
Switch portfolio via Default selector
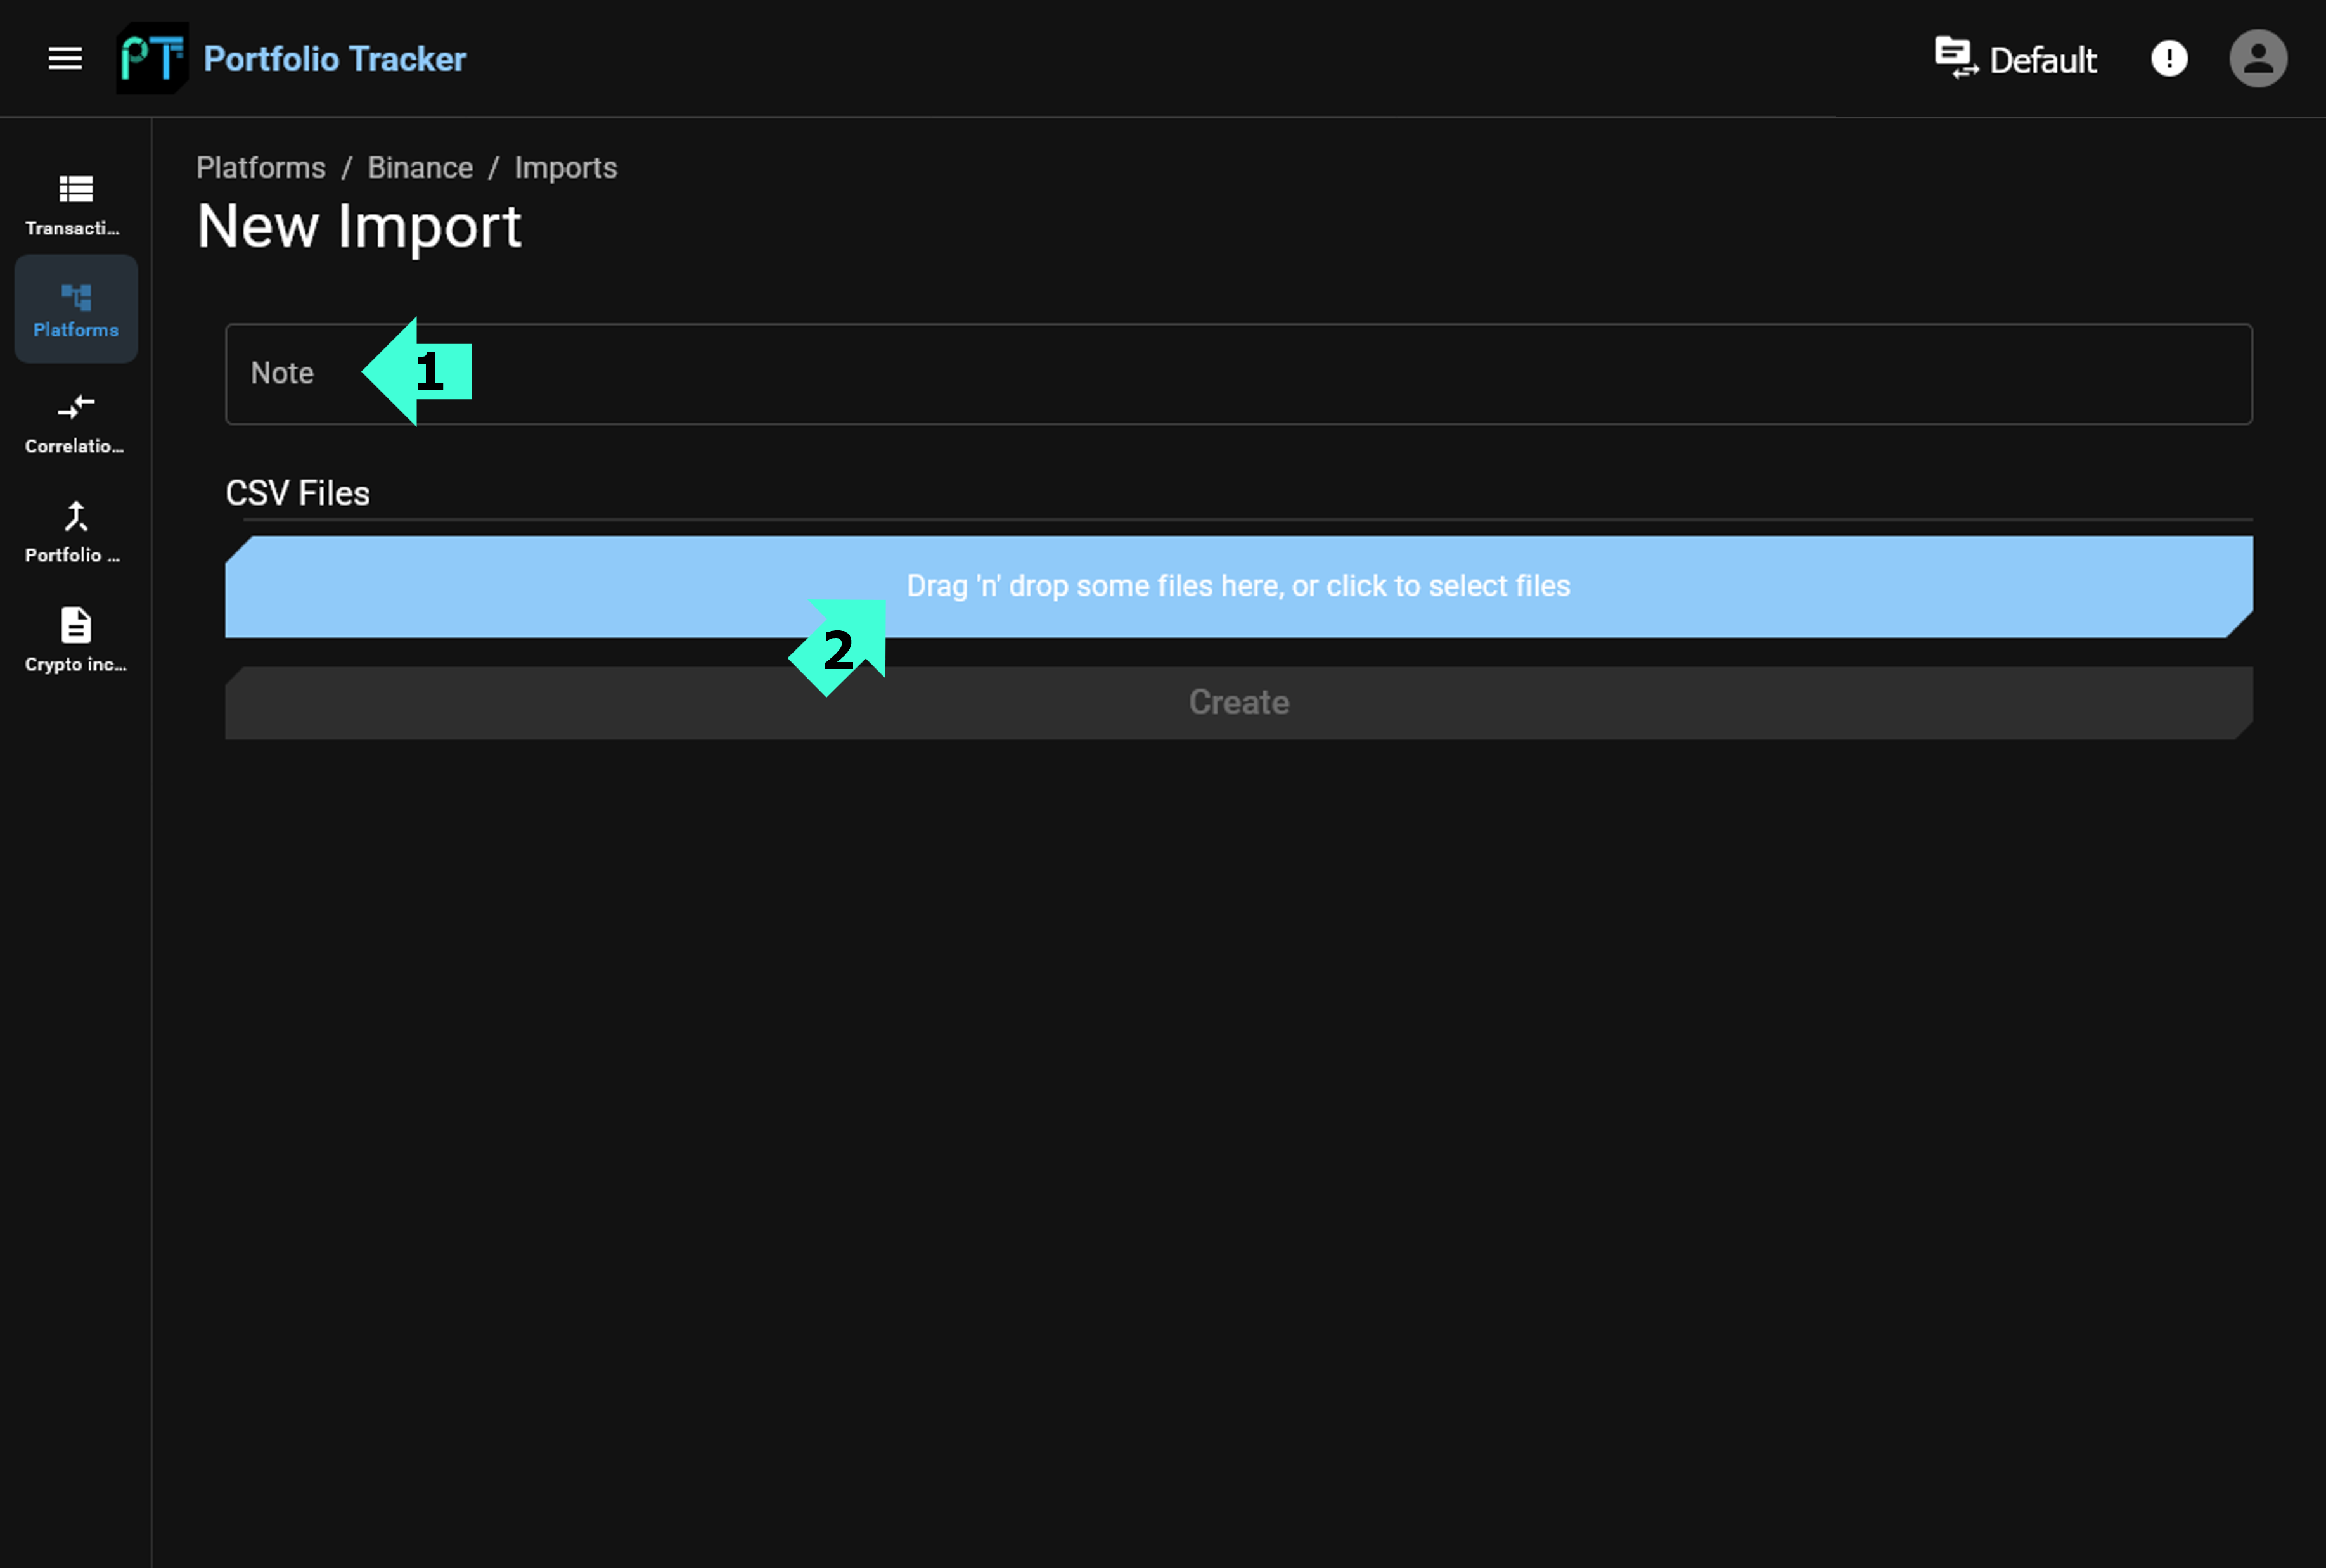(2016, 59)
